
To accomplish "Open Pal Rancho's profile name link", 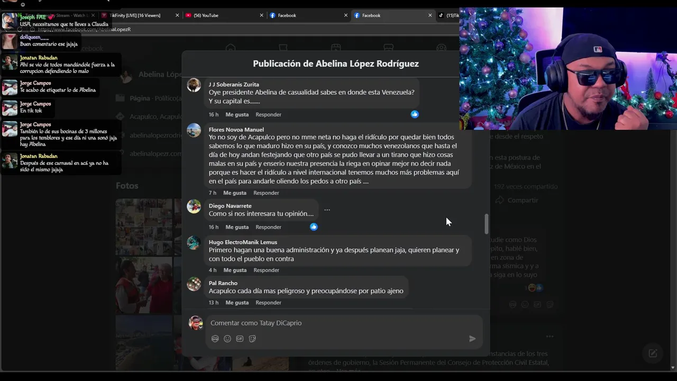I will (x=223, y=283).
